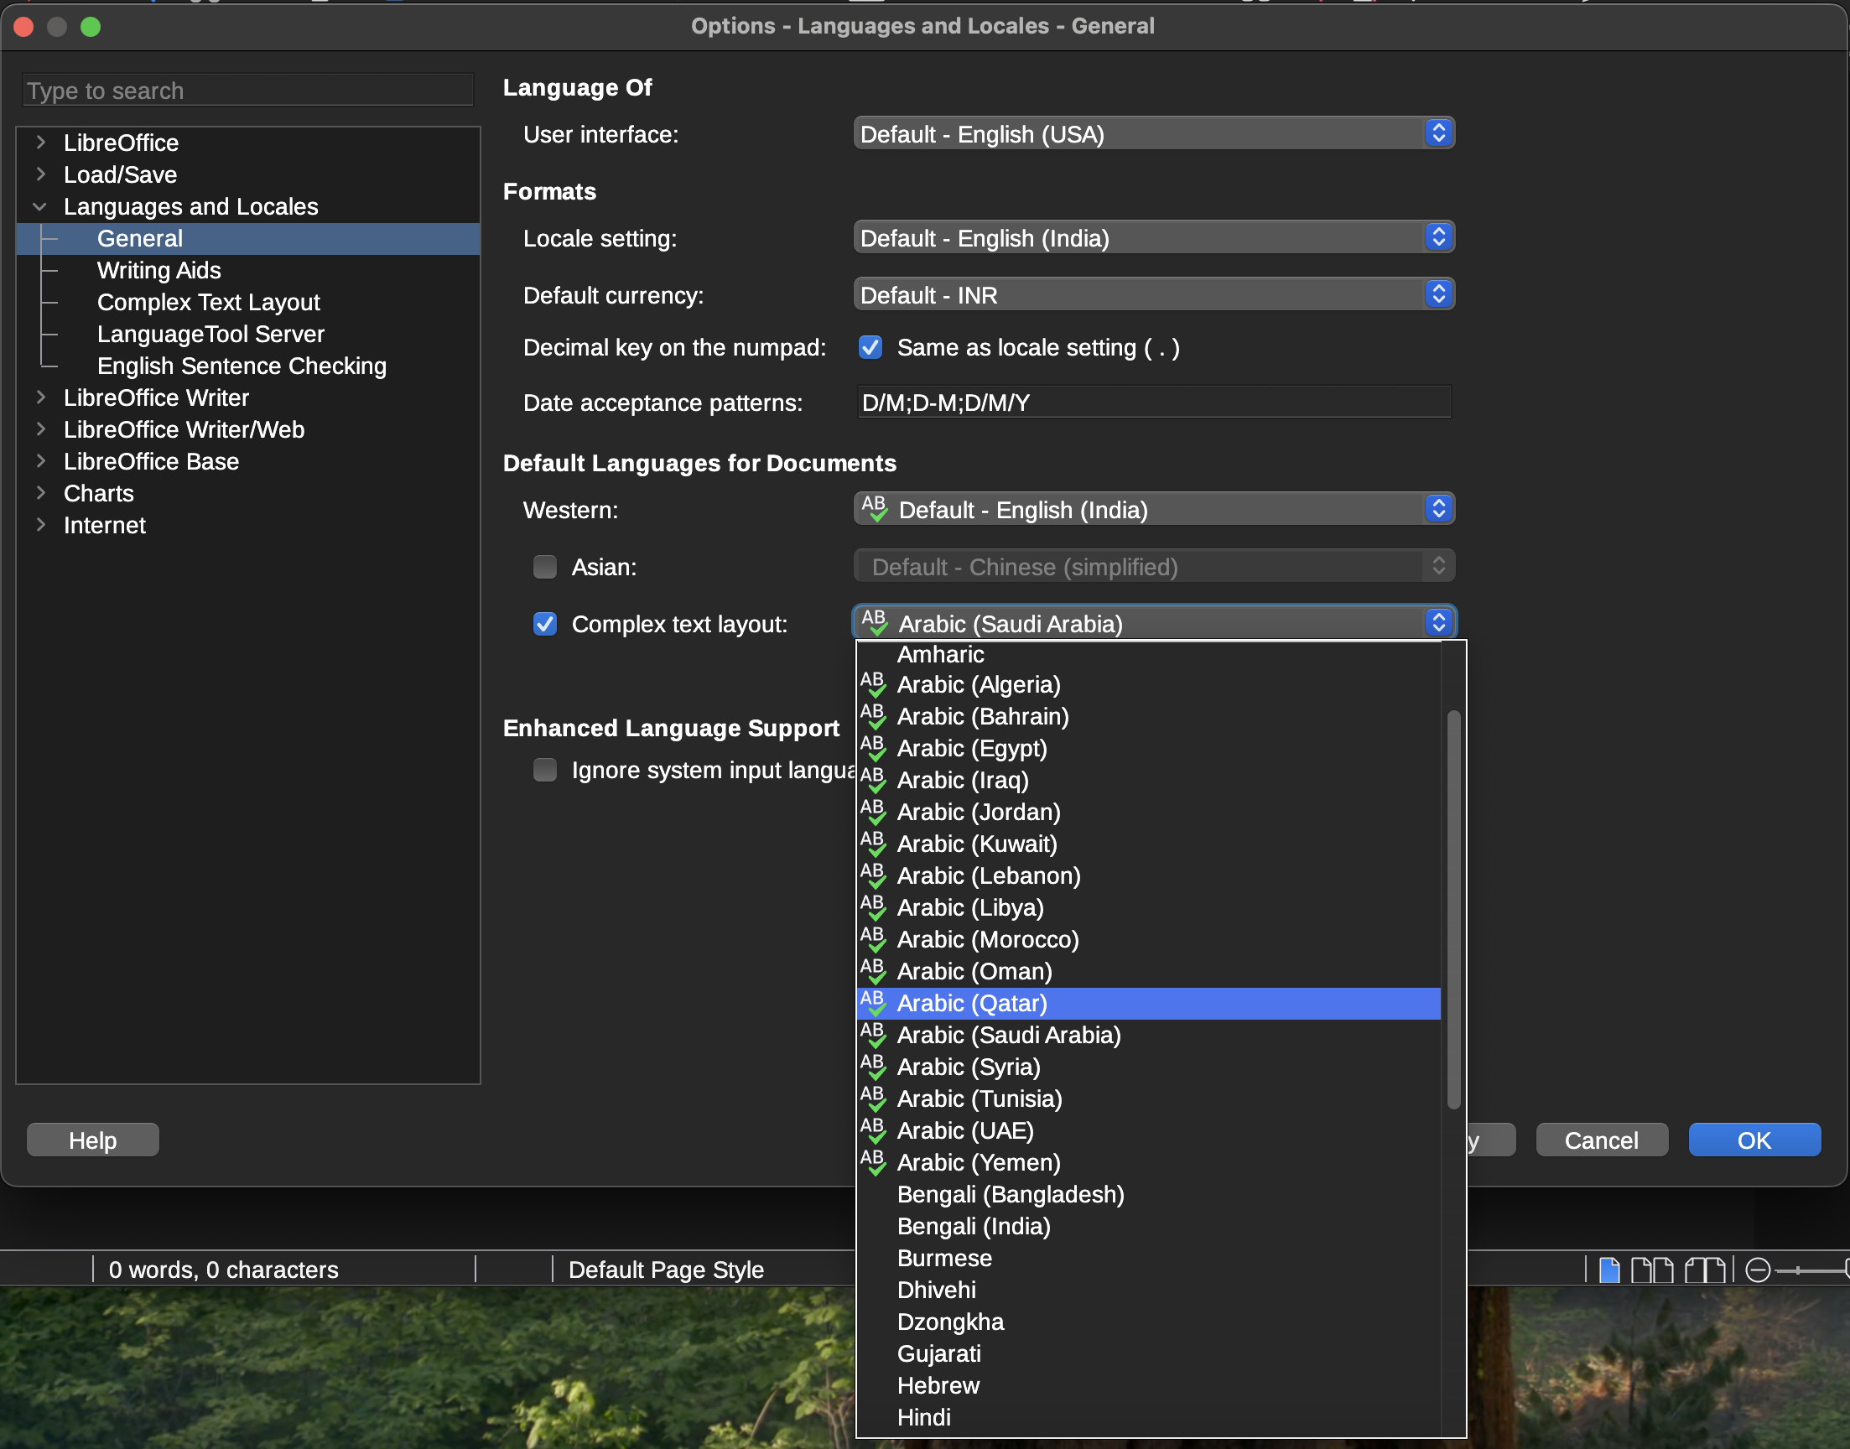Viewport: 1850px width, 1449px height.
Task: Collapse Languages and Locales node
Action: tap(40, 206)
